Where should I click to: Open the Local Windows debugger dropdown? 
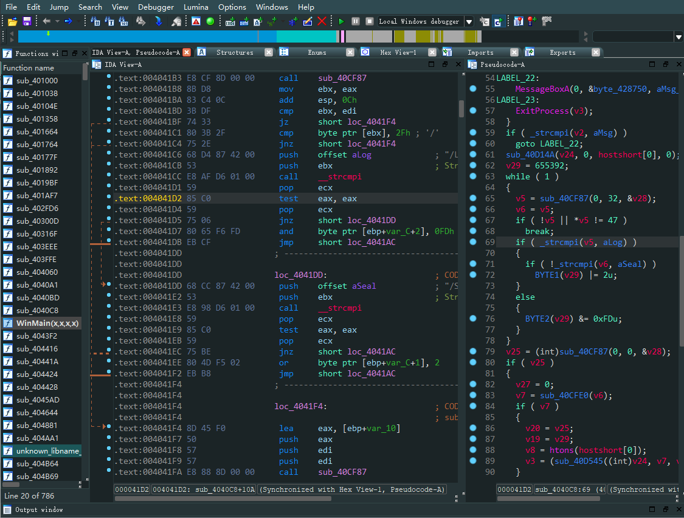click(469, 21)
